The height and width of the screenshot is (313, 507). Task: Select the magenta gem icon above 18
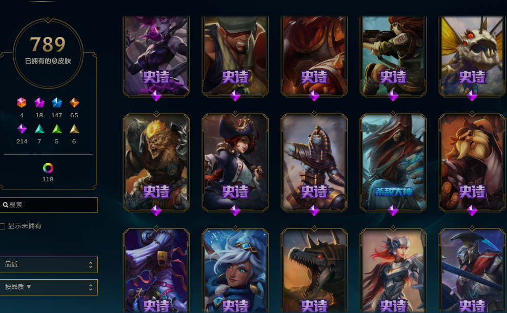[39, 103]
